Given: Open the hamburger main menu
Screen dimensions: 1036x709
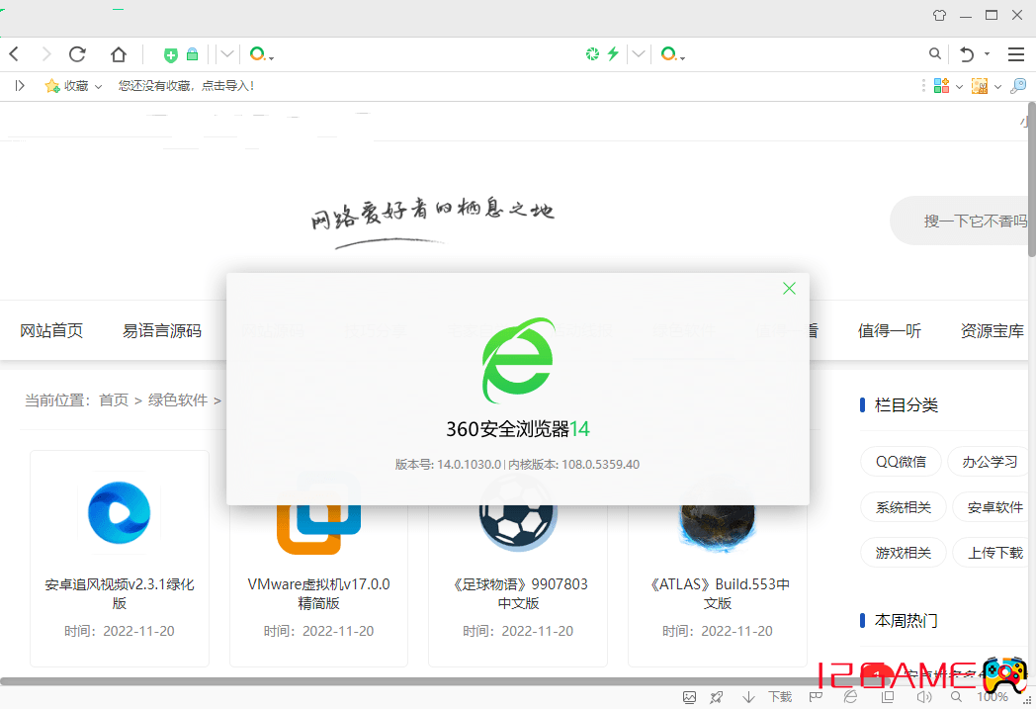Looking at the screenshot, I should tap(1016, 54).
